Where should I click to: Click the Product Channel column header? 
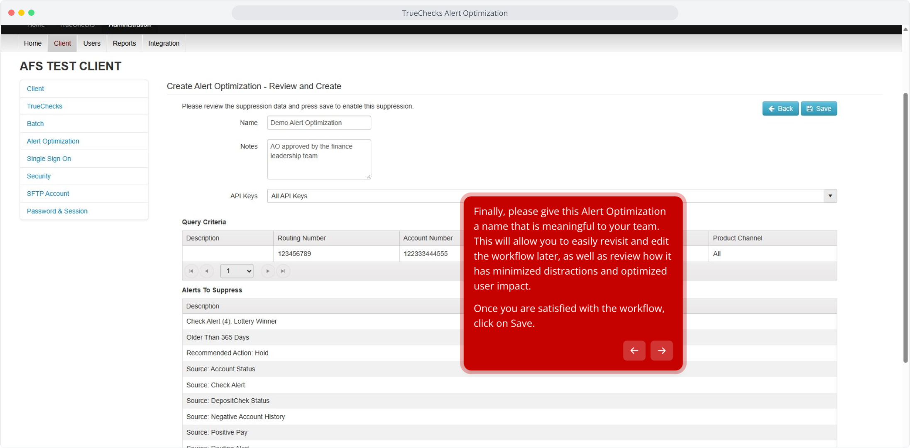point(773,238)
